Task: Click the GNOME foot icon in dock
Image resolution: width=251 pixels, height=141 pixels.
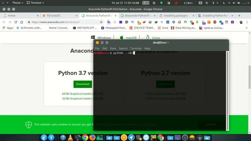Action: coord(44,137)
